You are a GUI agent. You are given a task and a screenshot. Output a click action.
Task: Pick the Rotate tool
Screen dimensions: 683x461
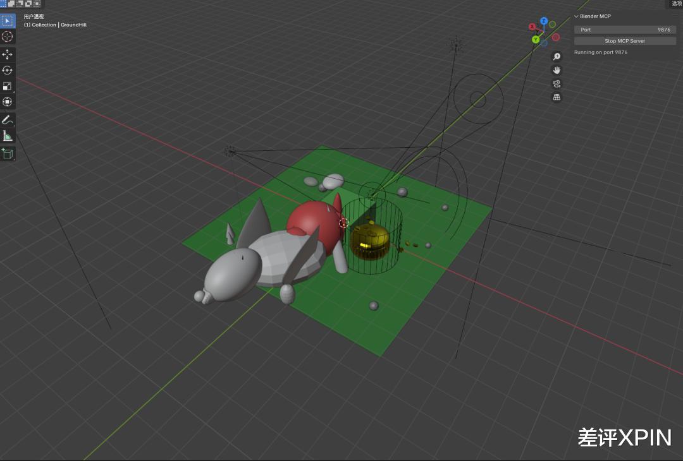pos(8,70)
